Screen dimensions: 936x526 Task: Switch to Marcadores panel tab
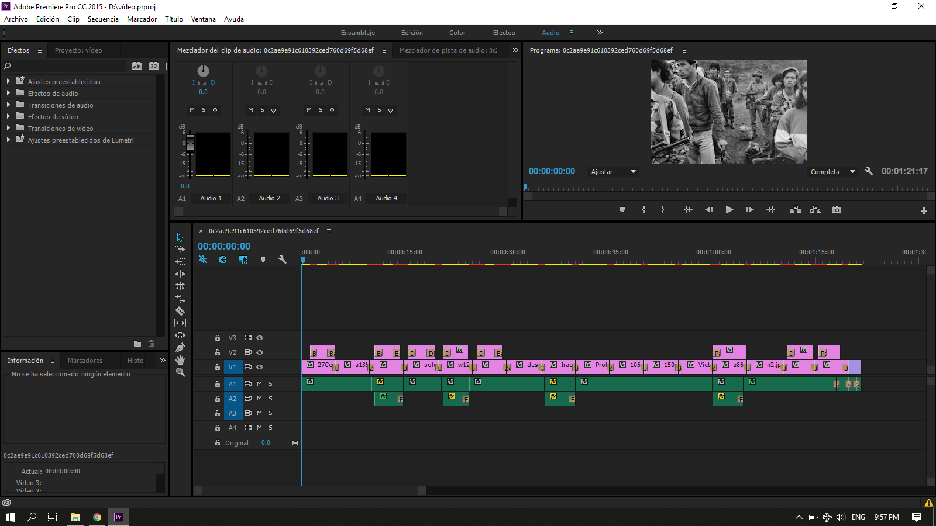pos(85,361)
